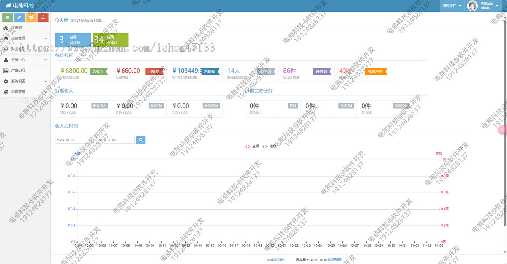Click 昨日 tag in 近期完成任务
507x264 pixels.
coord(293,106)
